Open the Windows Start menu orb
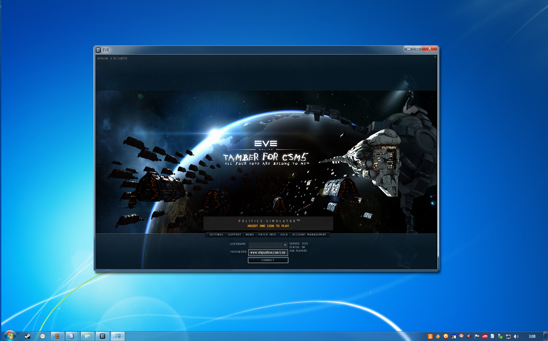Screen dimensions: 548x341 (10, 336)
